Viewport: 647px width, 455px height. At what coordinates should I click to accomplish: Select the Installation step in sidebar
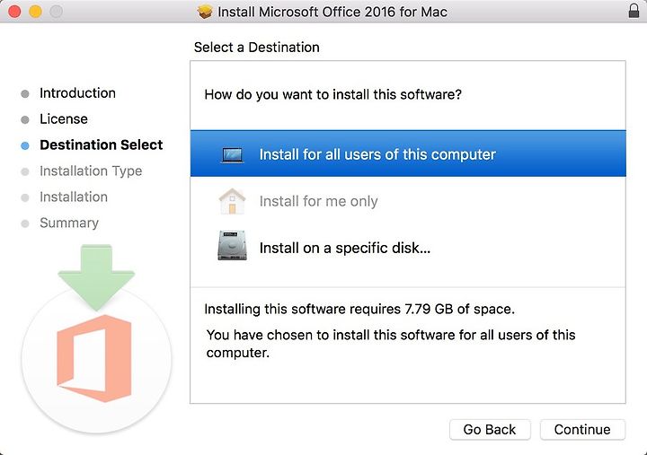pyautogui.click(x=74, y=197)
